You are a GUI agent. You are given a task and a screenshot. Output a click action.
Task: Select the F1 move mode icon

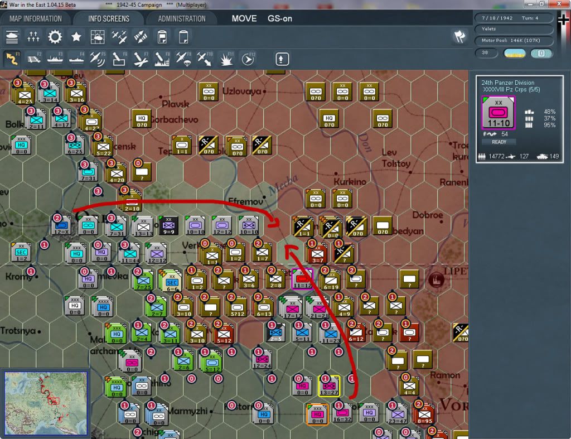12,59
